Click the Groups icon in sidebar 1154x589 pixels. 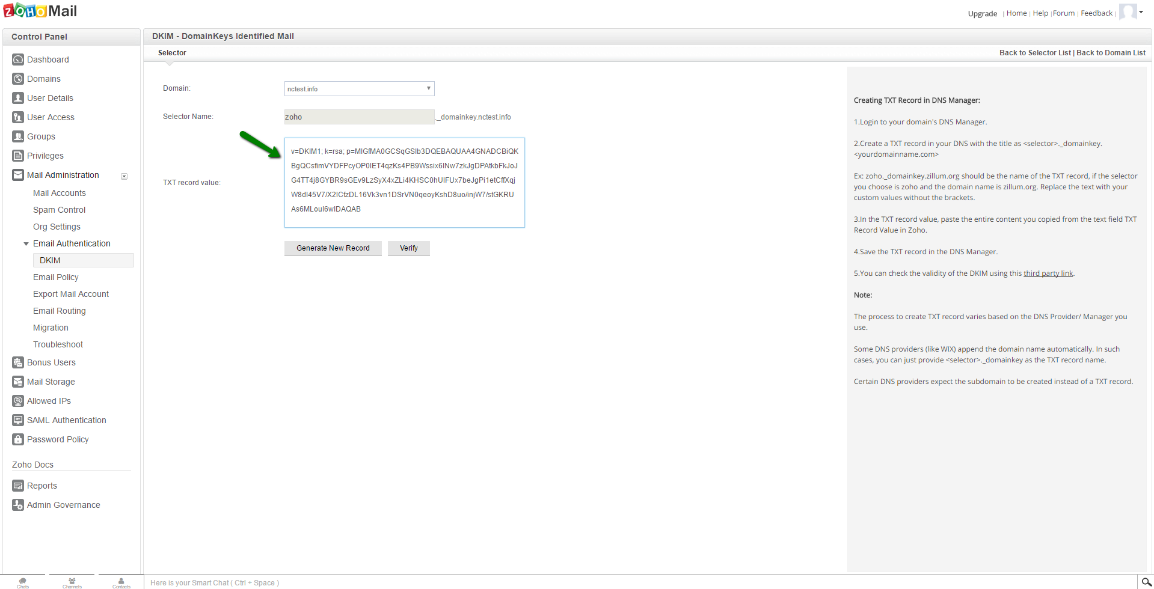click(x=18, y=136)
